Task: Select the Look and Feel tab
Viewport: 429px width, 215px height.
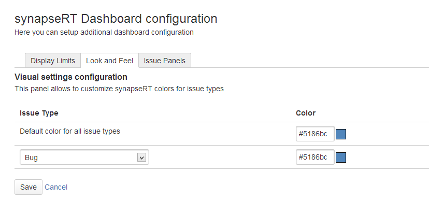Action: pos(109,61)
